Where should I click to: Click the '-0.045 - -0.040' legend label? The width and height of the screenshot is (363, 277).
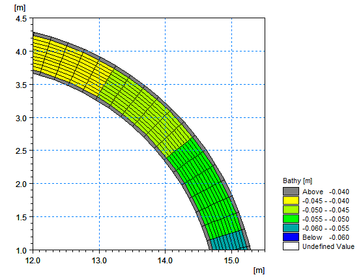click(x=326, y=201)
